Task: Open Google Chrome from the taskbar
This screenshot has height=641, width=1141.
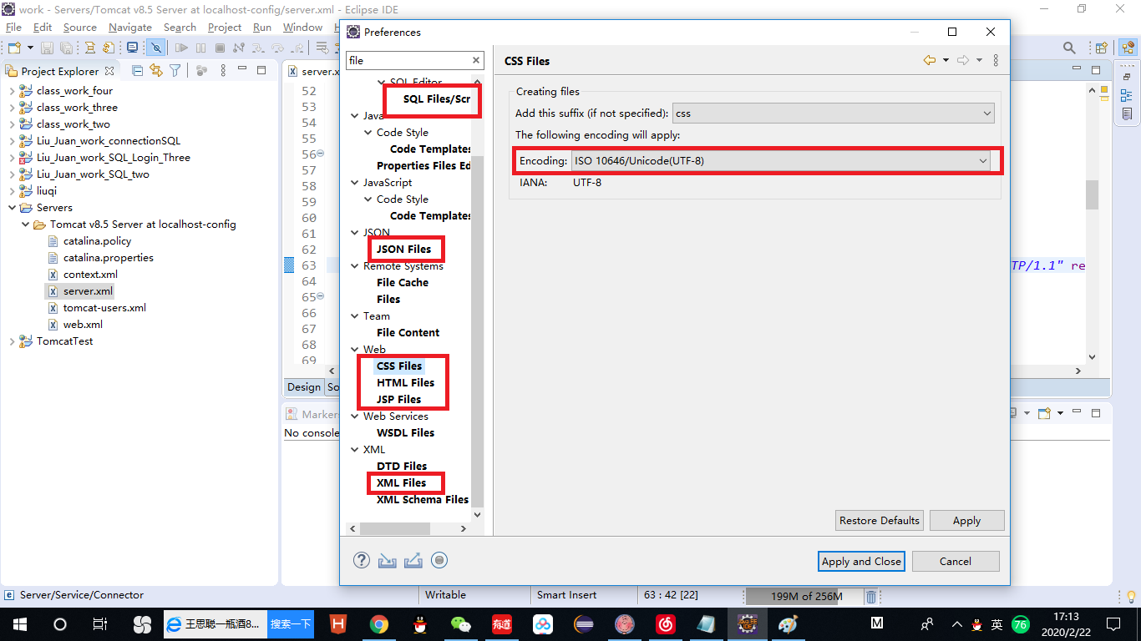Action: pos(379,624)
